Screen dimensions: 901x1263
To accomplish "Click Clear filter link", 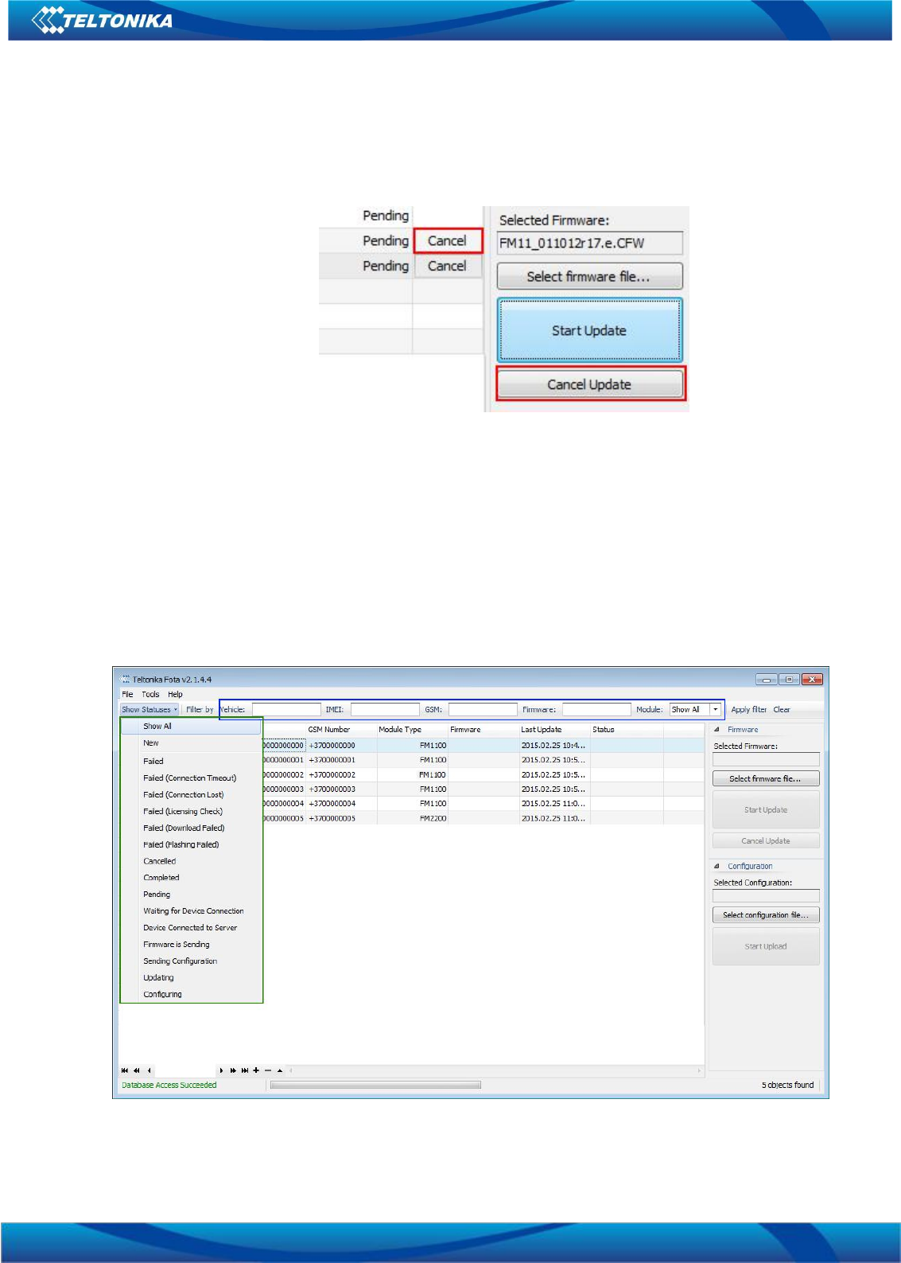I will [x=782, y=709].
